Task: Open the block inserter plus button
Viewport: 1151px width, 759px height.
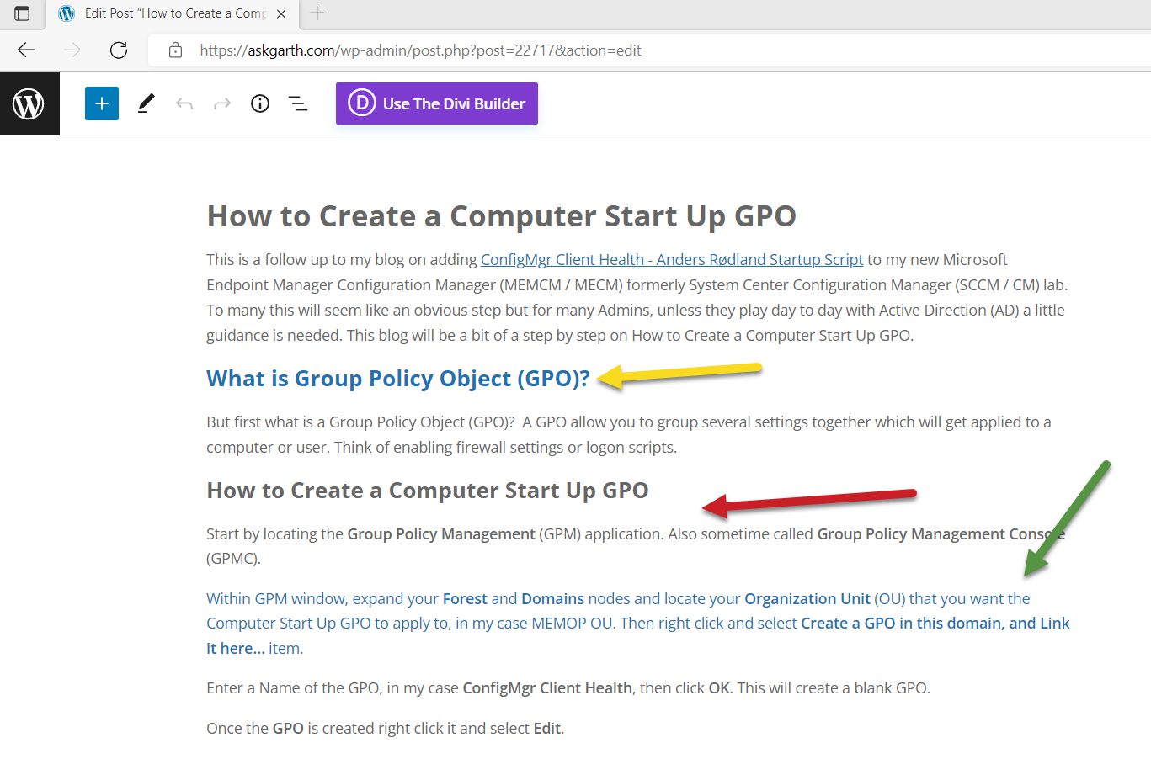Action: (x=102, y=103)
